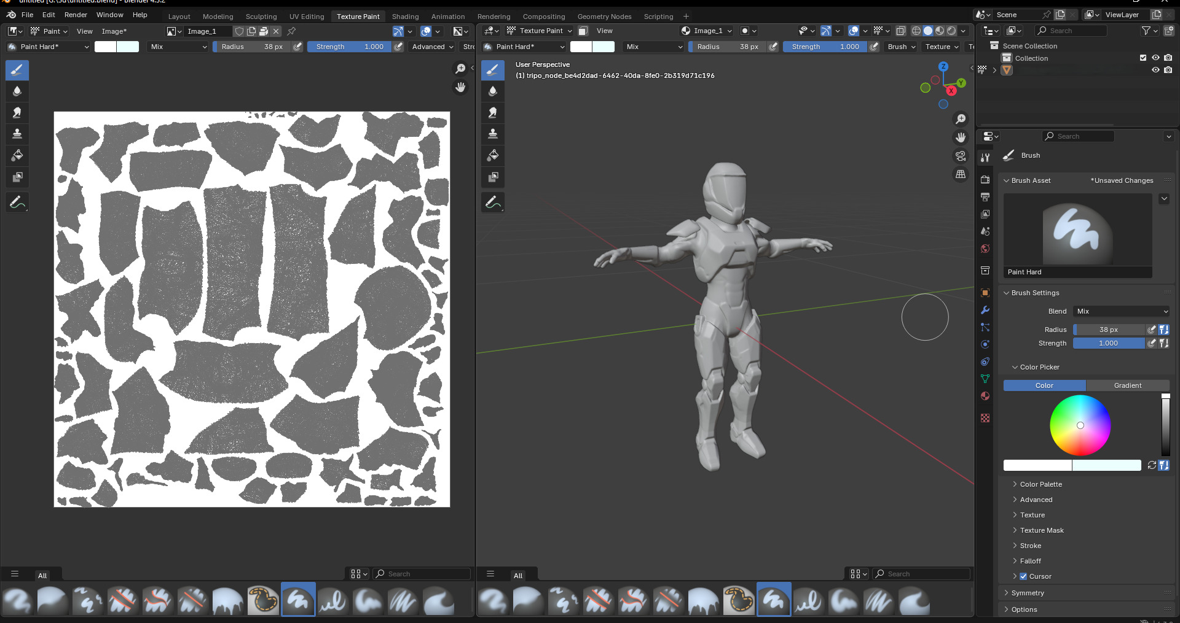Hide the mesh object via its eye icon
The width and height of the screenshot is (1180, 623).
click(x=1155, y=70)
